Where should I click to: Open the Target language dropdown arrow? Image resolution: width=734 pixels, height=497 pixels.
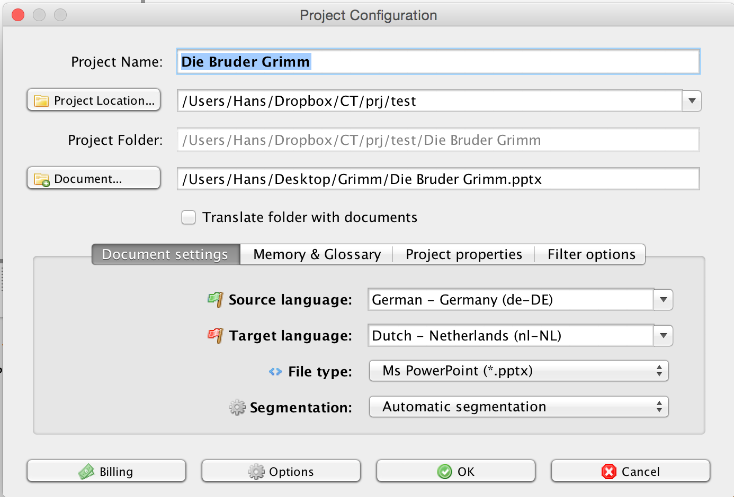tap(663, 336)
